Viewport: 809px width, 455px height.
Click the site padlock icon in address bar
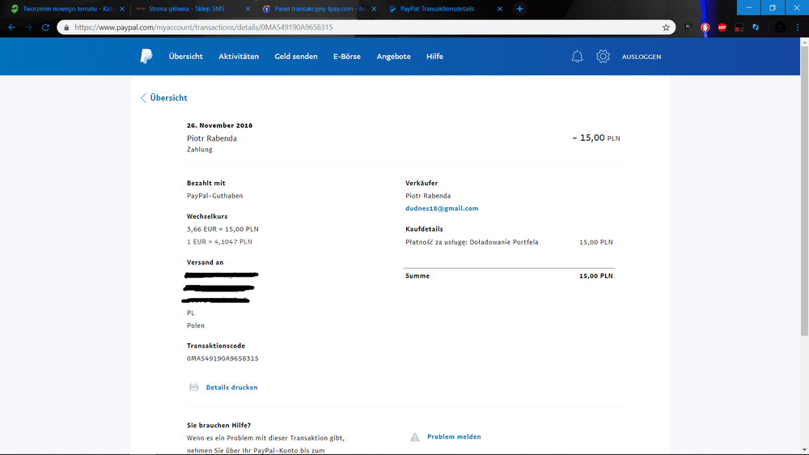tap(66, 28)
